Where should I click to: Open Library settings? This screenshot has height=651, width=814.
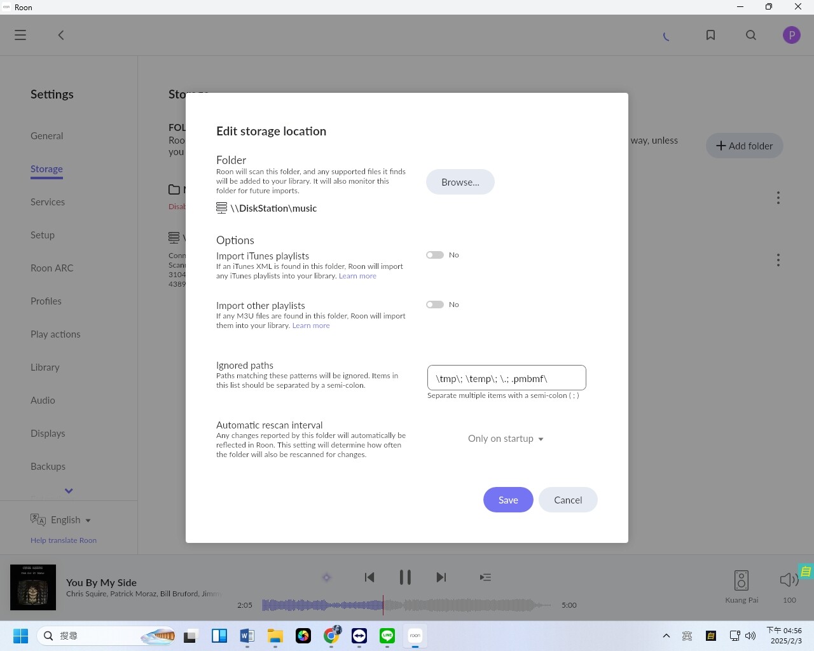pos(45,367)
